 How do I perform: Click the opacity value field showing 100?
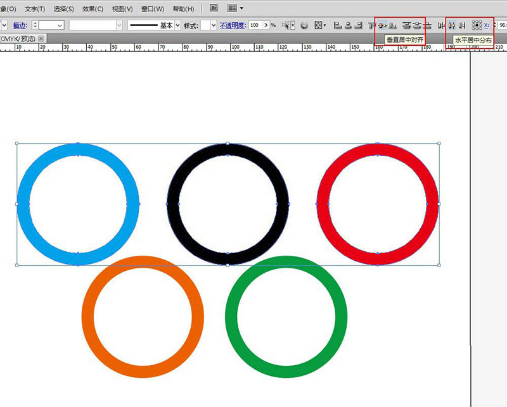(256, 25)
